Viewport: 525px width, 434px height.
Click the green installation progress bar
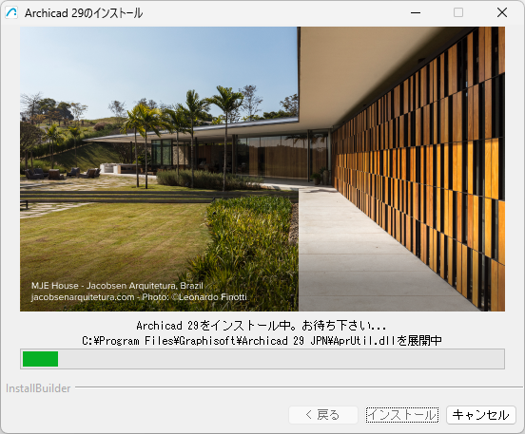tap(262, 359)
